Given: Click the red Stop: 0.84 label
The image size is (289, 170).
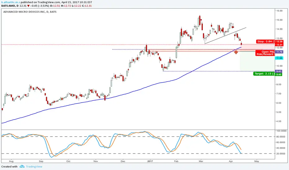Looking at the screenshot, I should [266, 41].
